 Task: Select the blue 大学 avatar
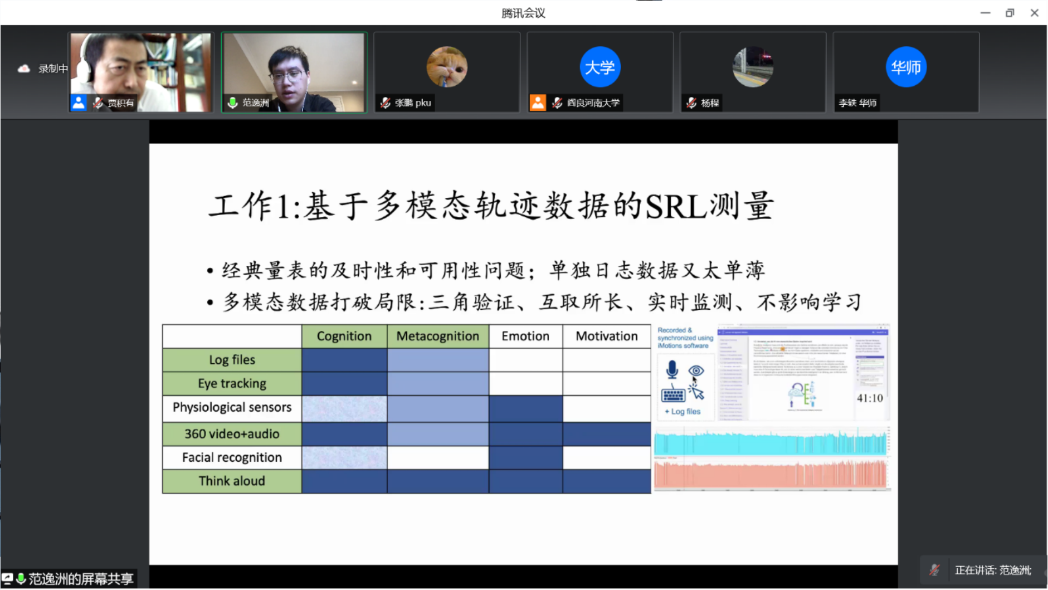(599, 67)
